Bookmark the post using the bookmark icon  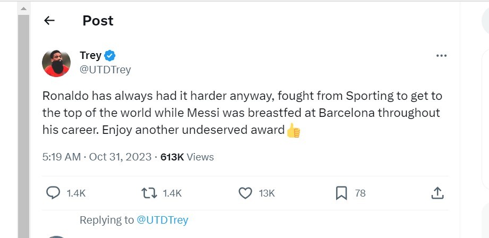341,193
